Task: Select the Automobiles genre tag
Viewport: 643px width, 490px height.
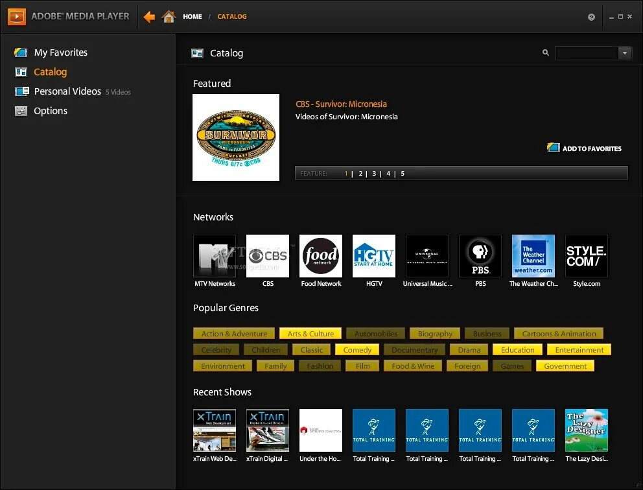Action: coord(376,333)
